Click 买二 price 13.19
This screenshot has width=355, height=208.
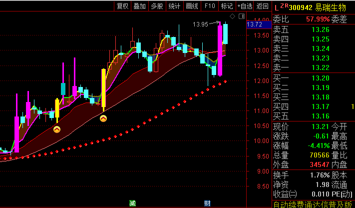pos(321,88)
